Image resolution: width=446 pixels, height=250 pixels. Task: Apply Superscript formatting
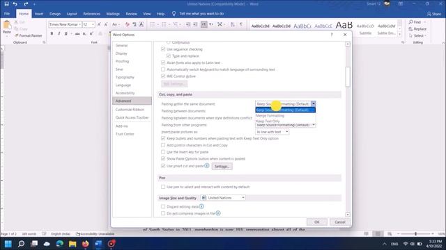(x=91, y=34)
